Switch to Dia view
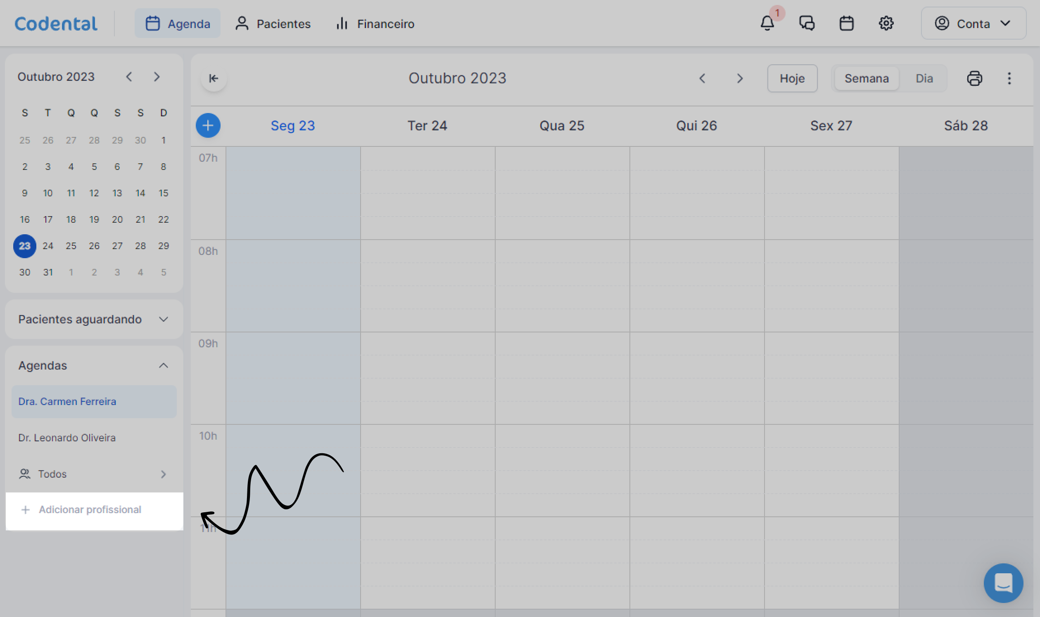The width and height of the screenshot is (1040, 617). click(x=924, y=78)
